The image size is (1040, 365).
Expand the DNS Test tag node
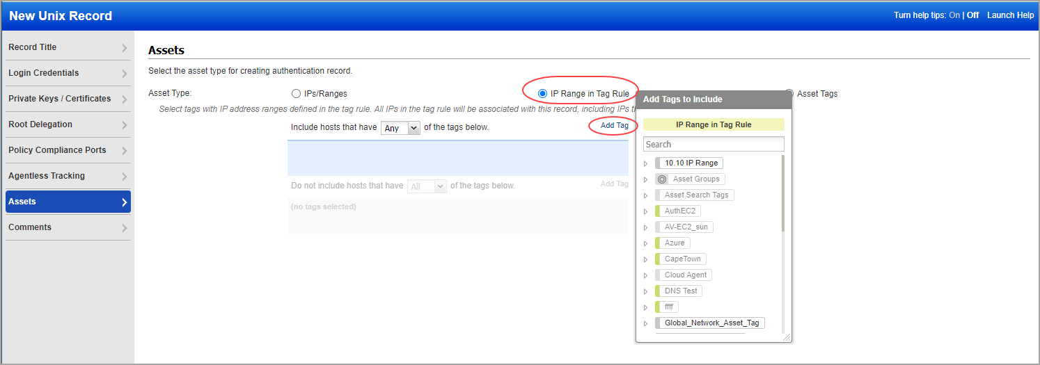[x=646, y=291]
